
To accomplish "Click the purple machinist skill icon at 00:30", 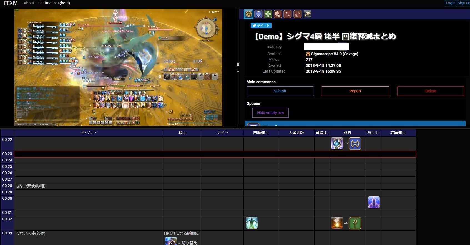I will [x=374, y=202].
